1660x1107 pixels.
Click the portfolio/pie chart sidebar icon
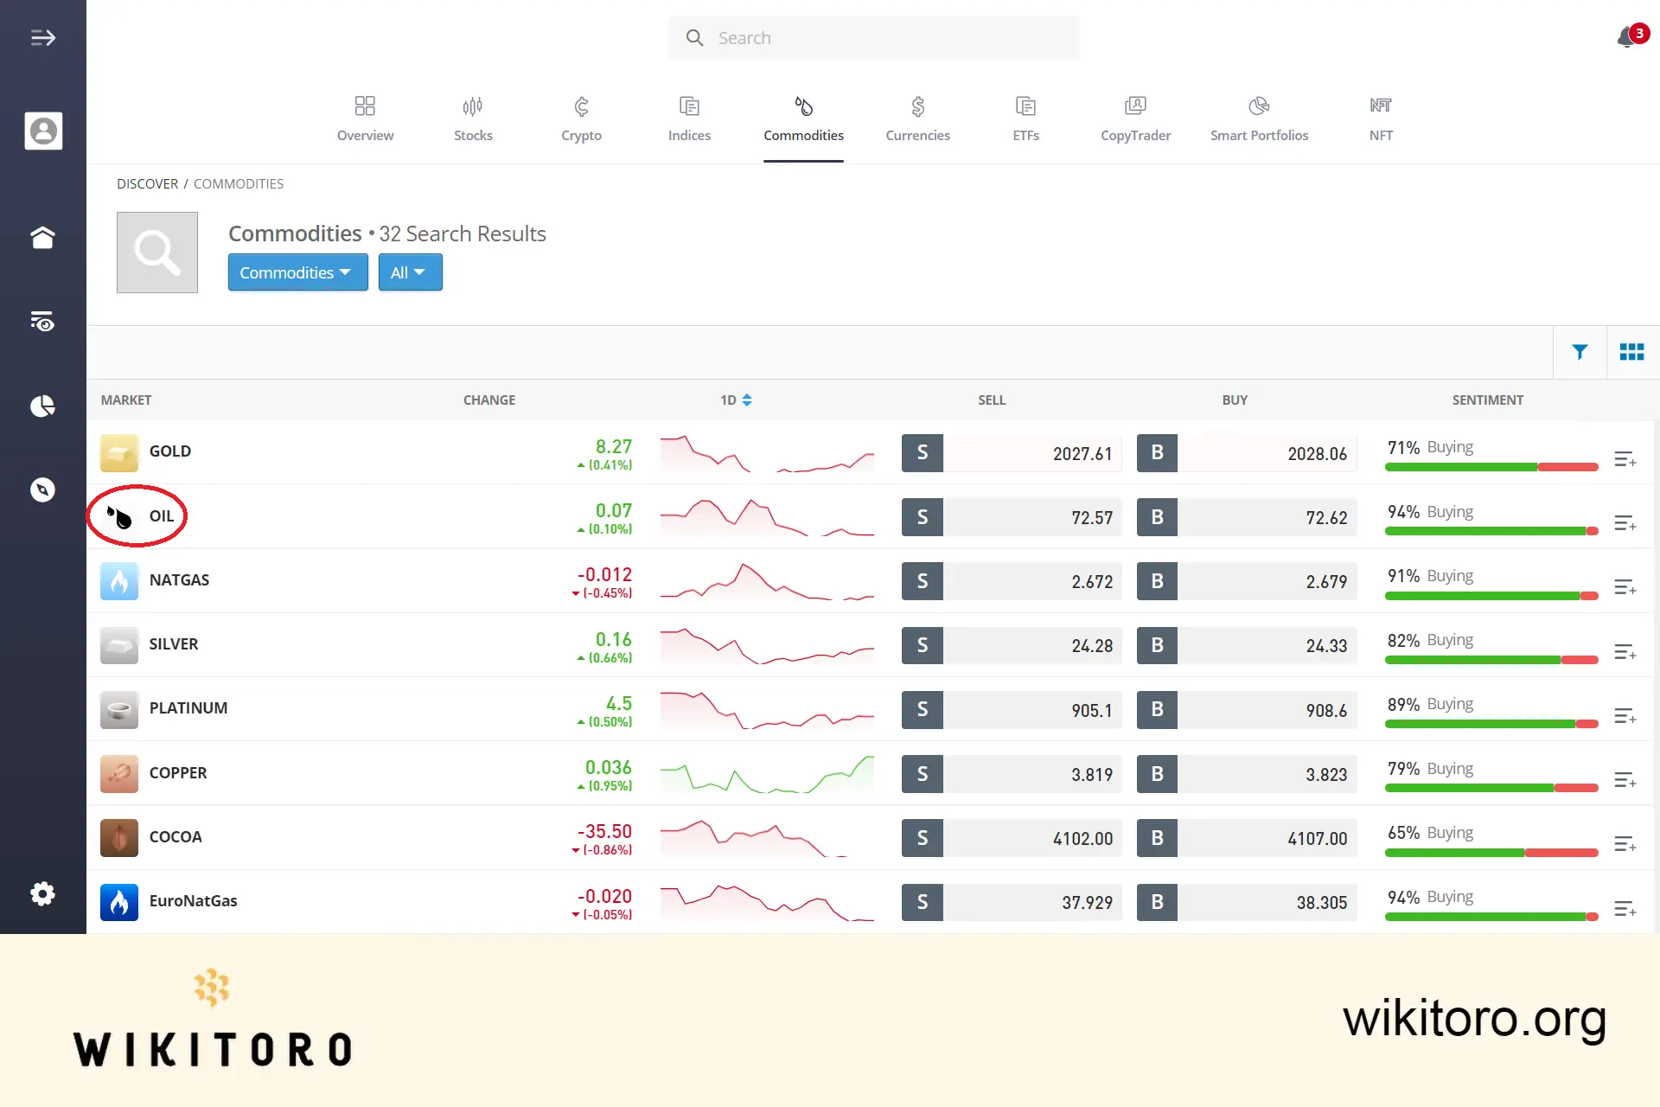point(43,406)
